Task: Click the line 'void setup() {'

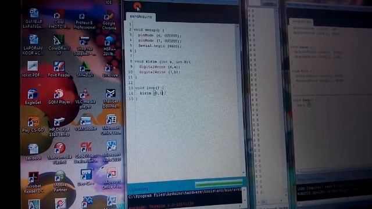Action: point(149,30)
